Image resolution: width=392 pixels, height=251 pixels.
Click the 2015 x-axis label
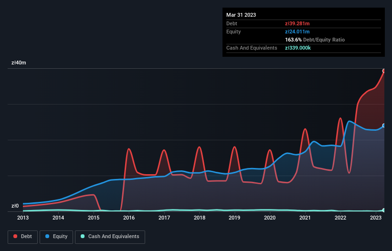pyautogui.click(x=94, y=218)
